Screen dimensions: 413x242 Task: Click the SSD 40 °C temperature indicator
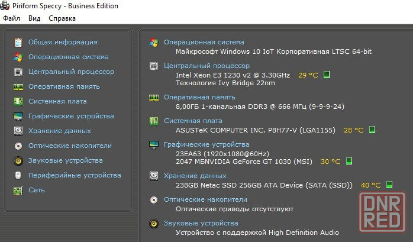(x=389, y=185)
